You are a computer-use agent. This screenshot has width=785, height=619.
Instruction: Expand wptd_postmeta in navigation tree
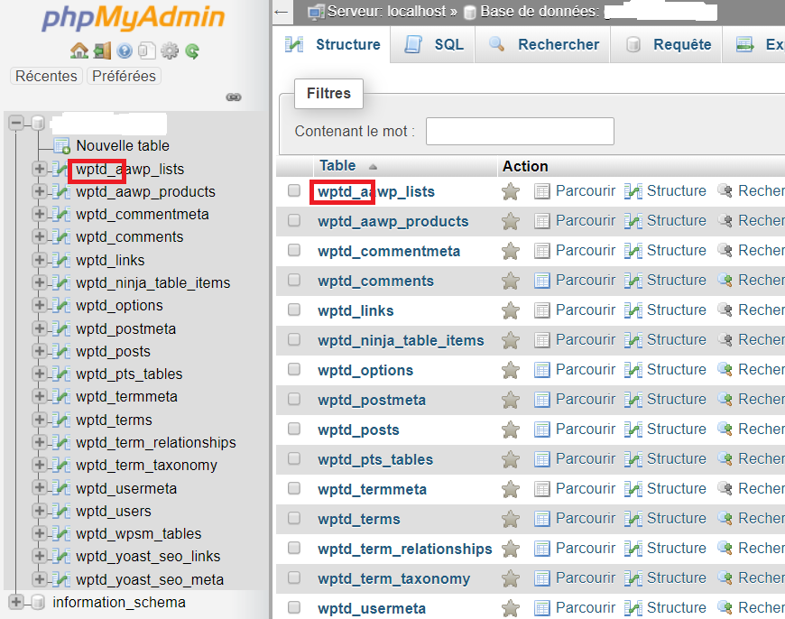(x=39, y=328)
